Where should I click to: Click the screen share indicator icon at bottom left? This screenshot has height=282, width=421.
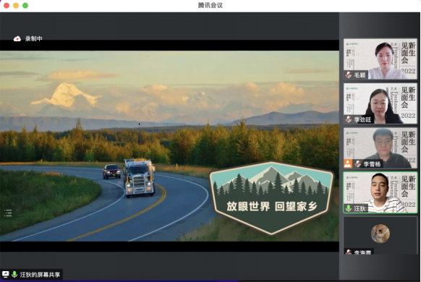5,275
